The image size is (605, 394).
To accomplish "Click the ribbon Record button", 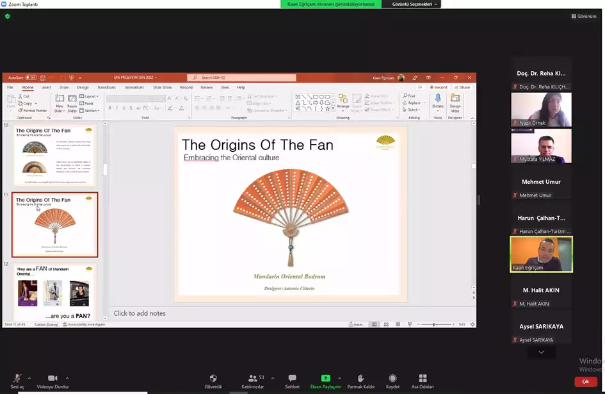I will click(439, 87).
